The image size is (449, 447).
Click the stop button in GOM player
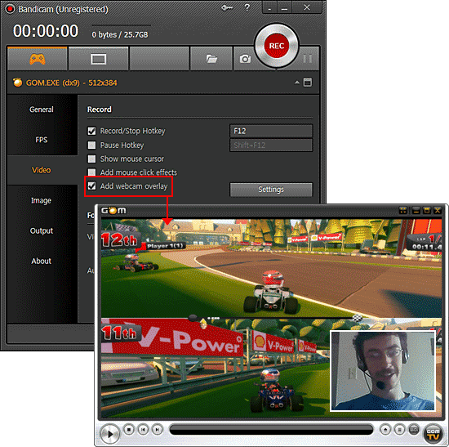129,430
